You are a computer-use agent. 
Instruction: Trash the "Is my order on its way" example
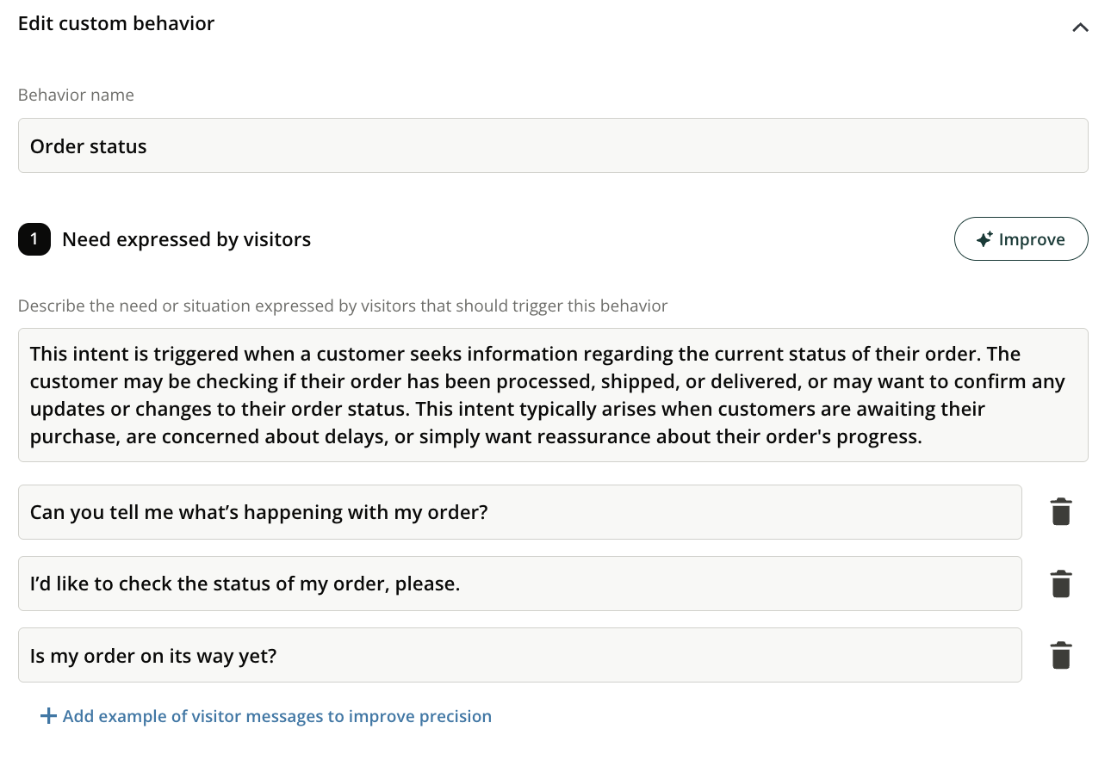pos(1061,655)
